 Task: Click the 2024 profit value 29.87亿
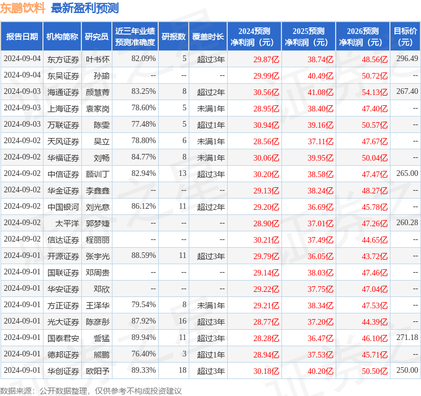click(x=266, y=59)
